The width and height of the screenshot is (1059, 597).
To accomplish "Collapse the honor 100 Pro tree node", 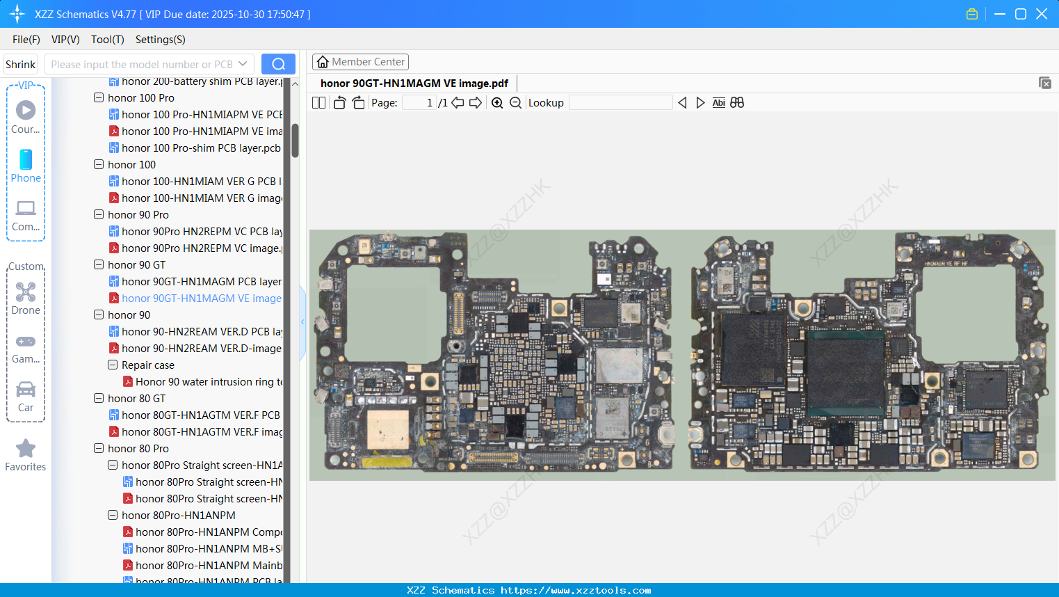I will [99, 98].
